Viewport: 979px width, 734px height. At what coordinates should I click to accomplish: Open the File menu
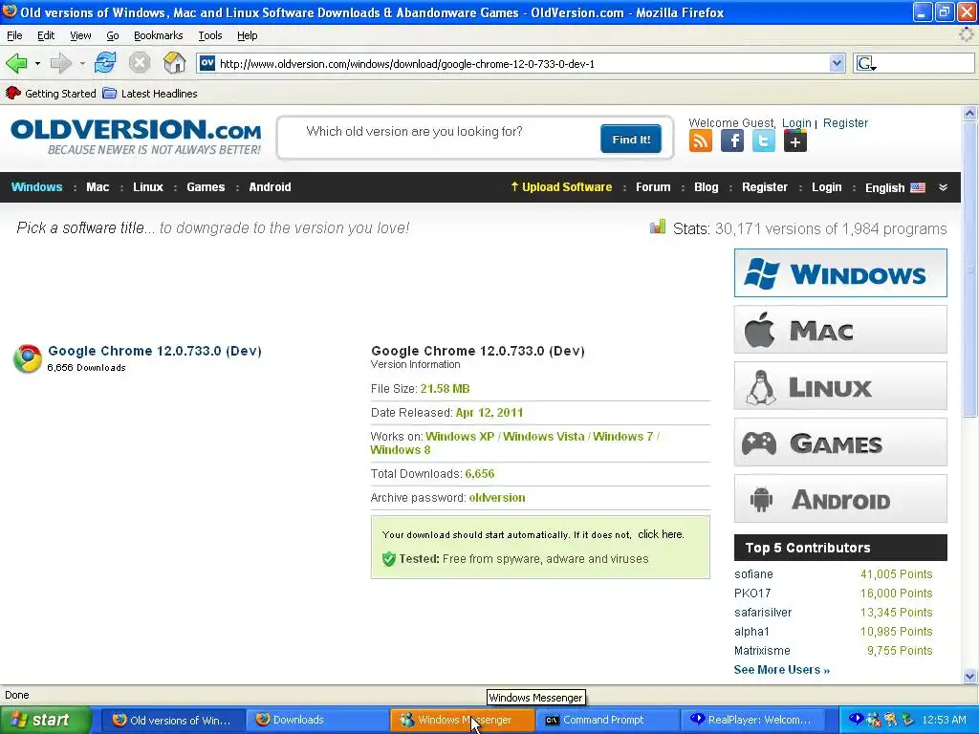coord(14,35)
